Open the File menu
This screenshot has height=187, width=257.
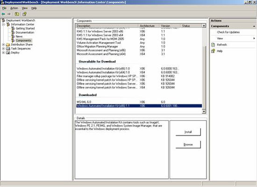4,8
